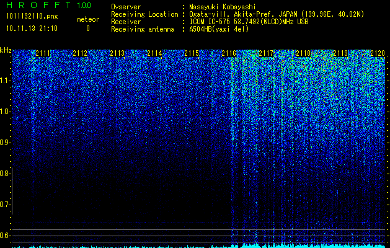This screenshot has height=248, width=390.
Task: Click the Ovserver label
Action: coord(126,7)
